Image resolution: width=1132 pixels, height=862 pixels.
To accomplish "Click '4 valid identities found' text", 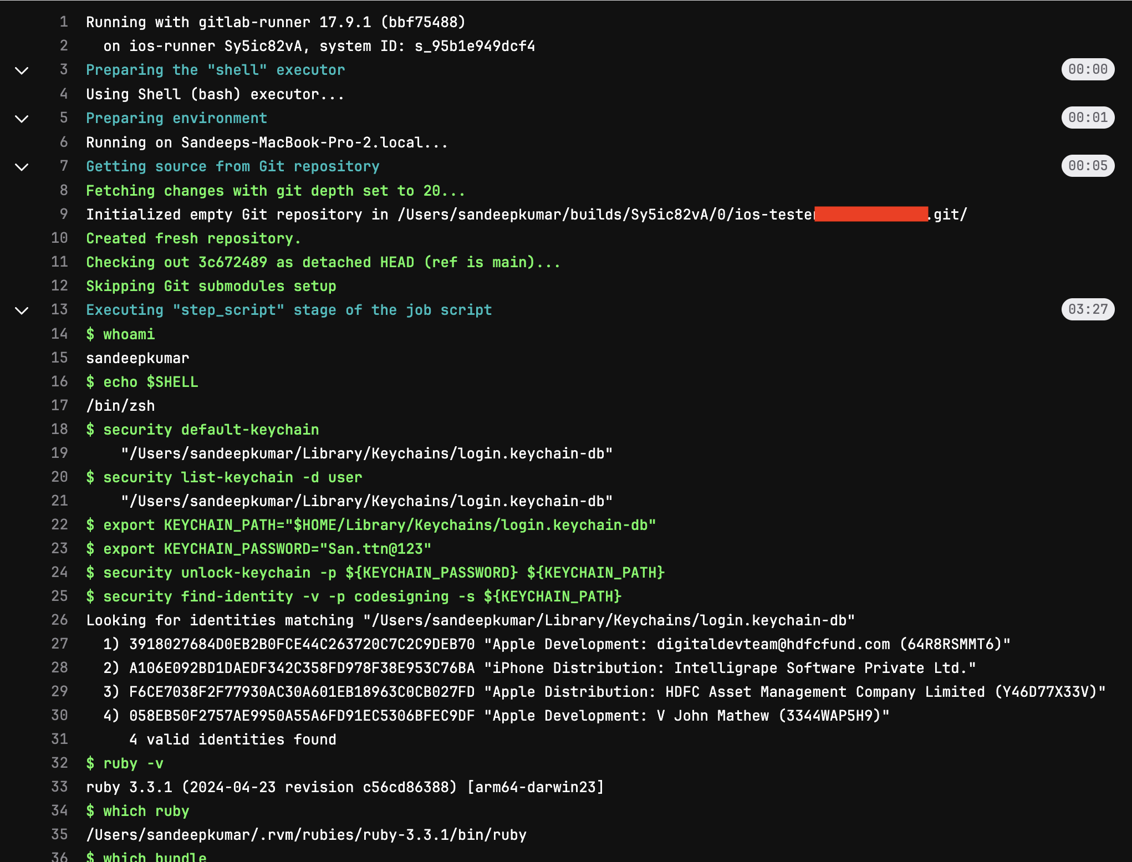I will point(233,739).
